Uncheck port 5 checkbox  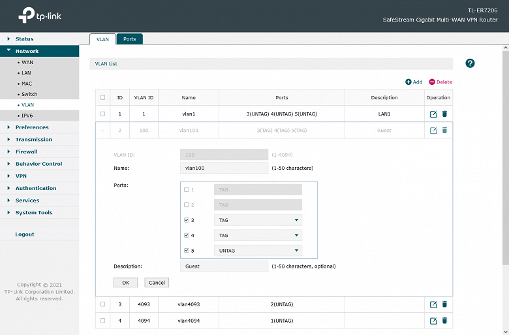tap(187, 250)
